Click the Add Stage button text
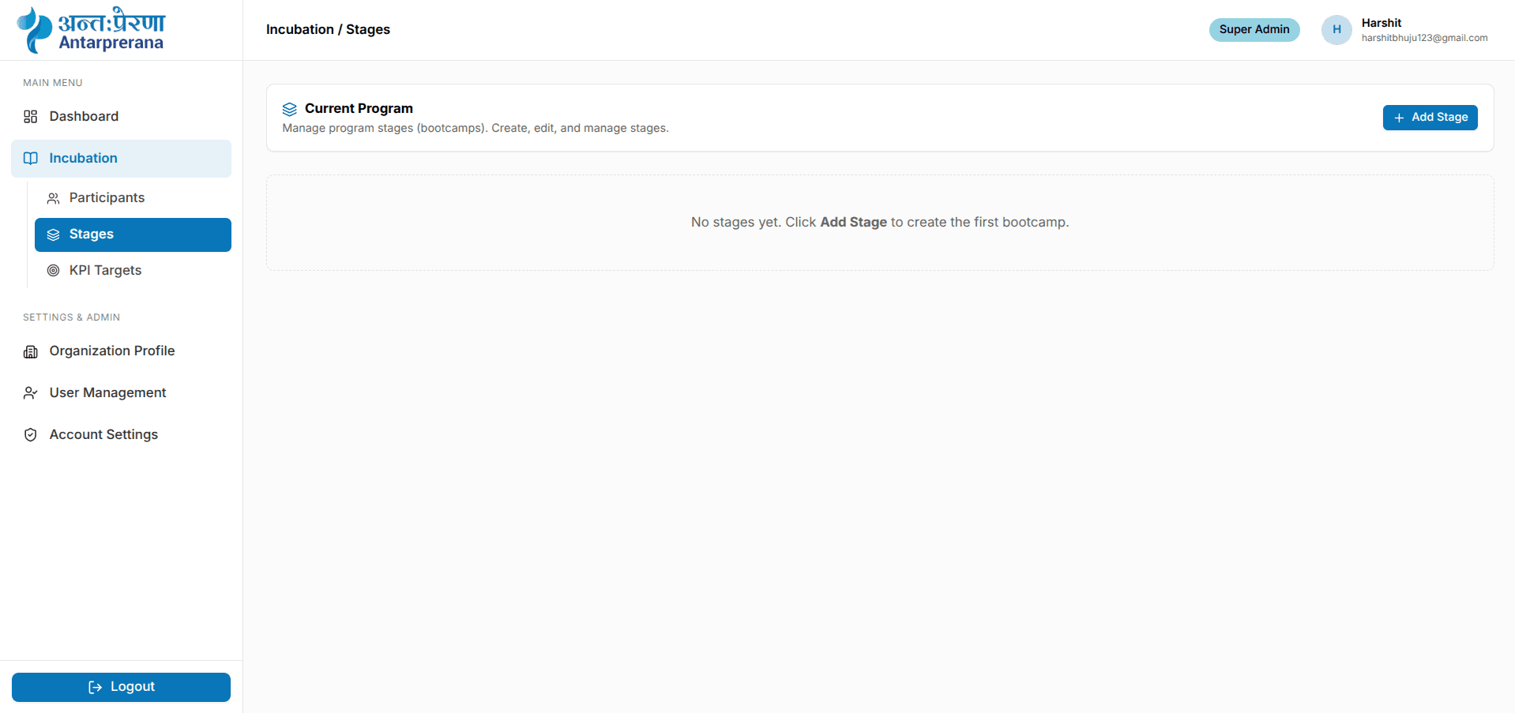The height and width of the screenshot is (713, 1515). [1440, 118]
